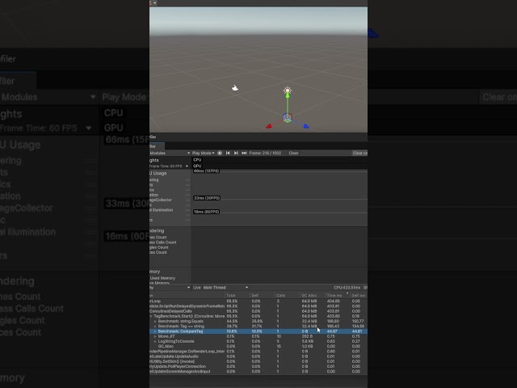Click the 44.81 Self ms value
This screenshot has width=517, height=388.
tap(357, 331)
